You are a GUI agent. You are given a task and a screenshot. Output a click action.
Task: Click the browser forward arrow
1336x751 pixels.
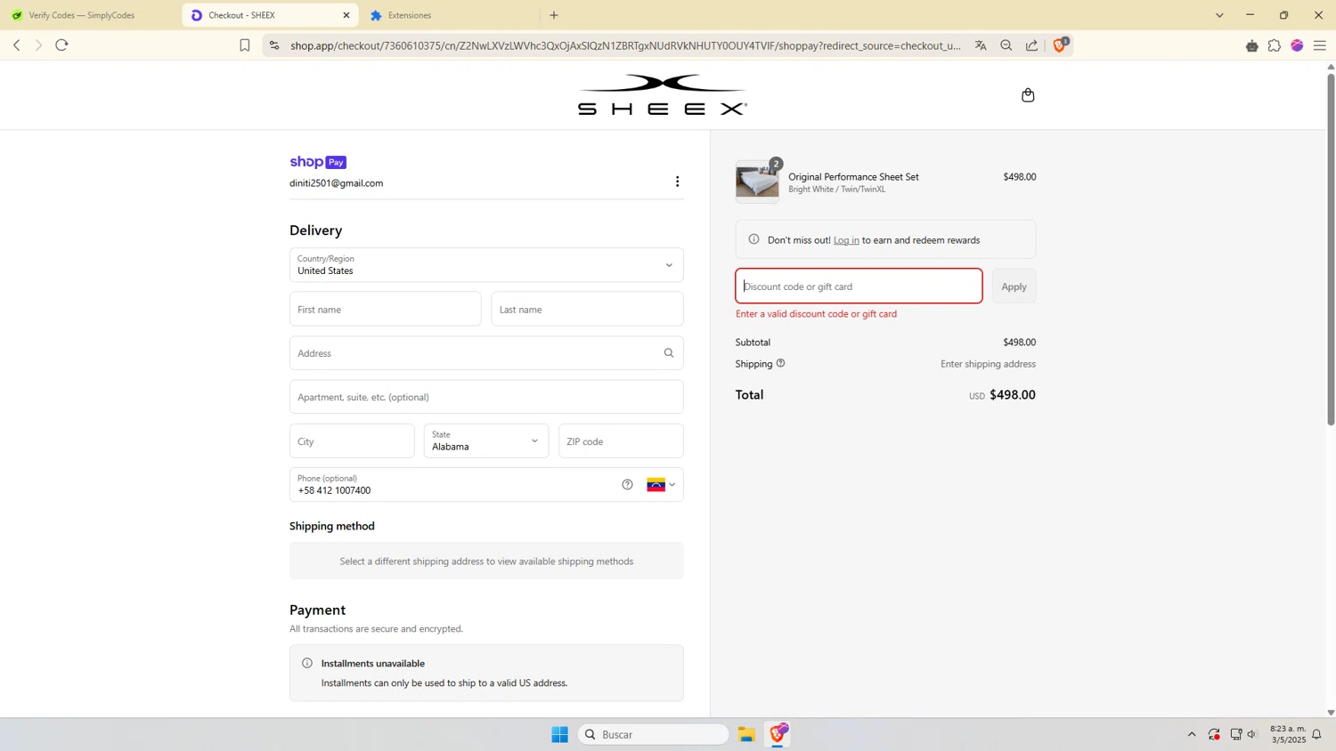pos(38,45)
